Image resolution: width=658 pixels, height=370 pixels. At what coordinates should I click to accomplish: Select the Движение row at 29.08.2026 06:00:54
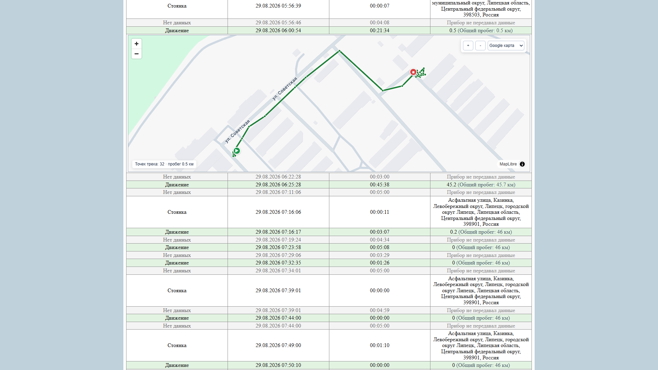pos(329,30)
